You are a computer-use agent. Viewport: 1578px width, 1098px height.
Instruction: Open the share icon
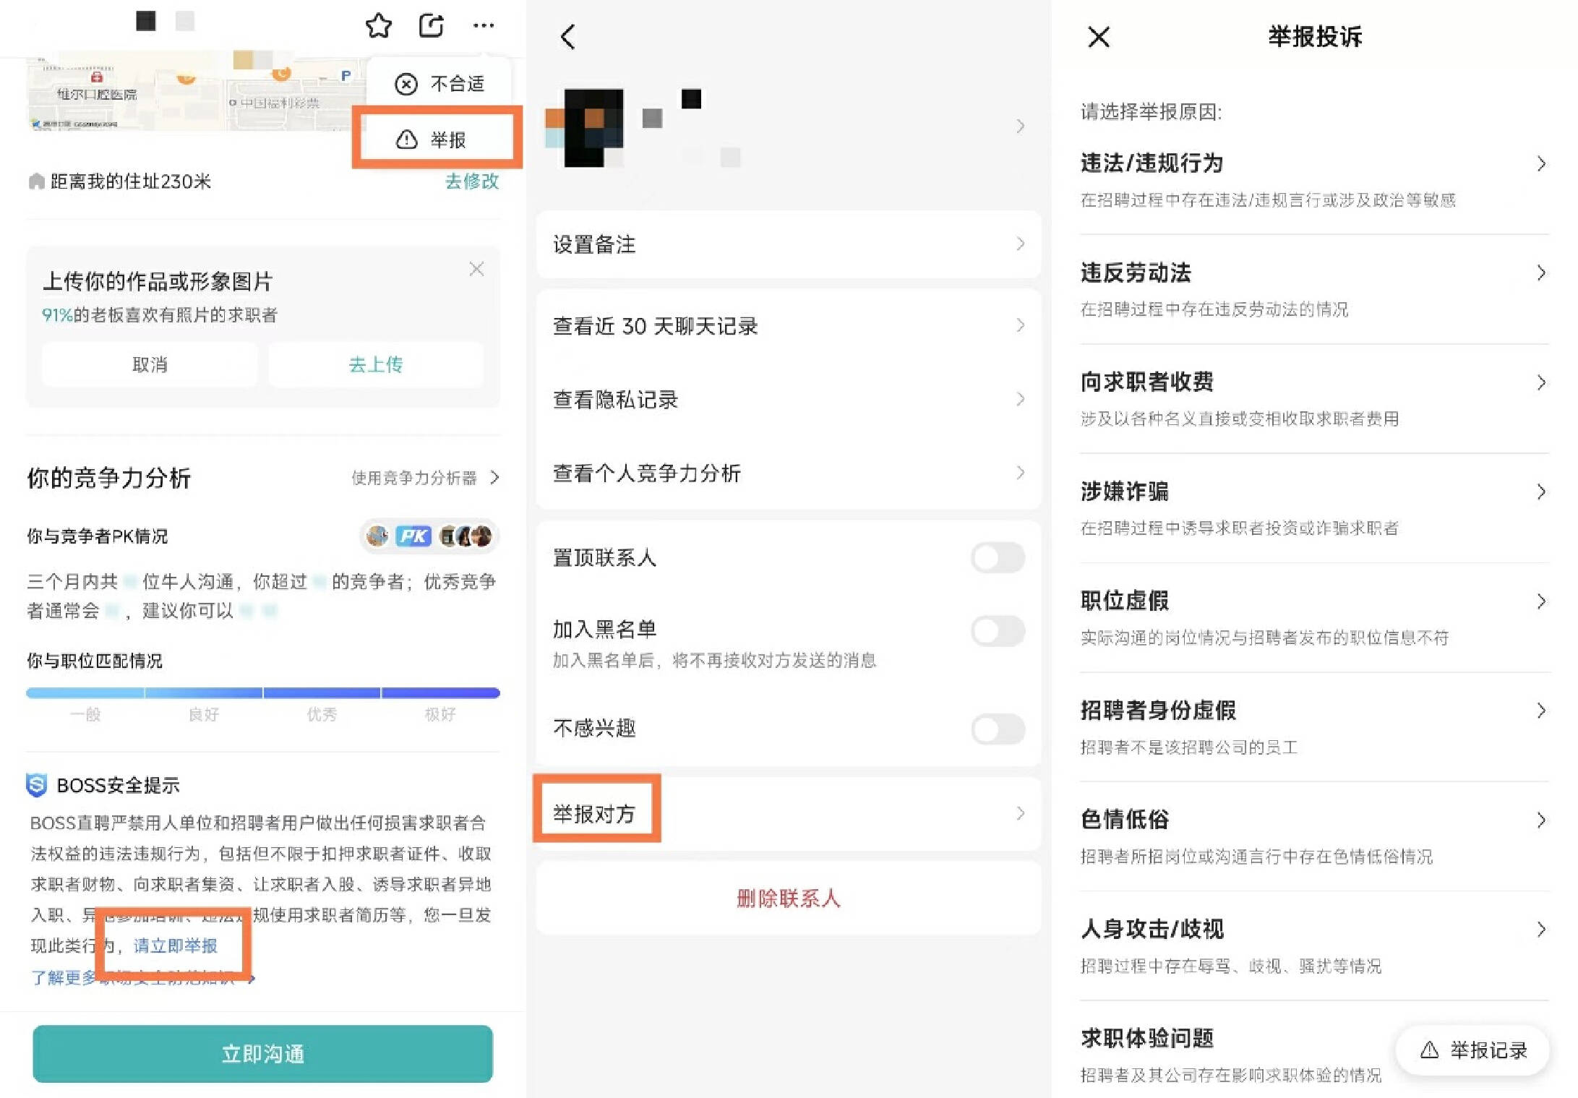point(431,25)
